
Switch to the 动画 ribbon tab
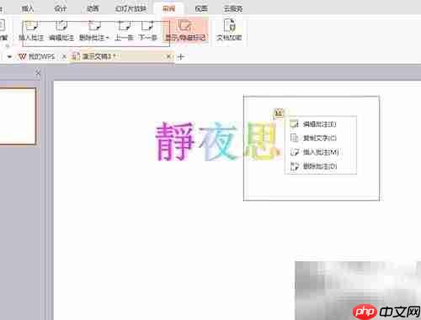coord(93,8)
